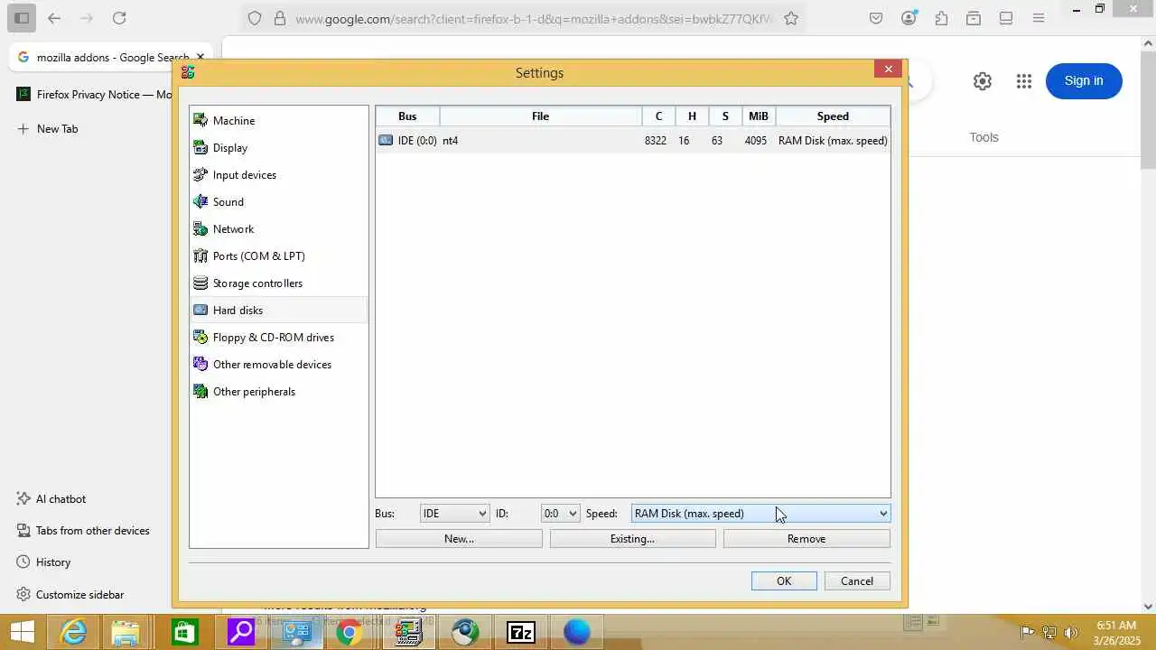Open the Firefox account icon

(909, 18)
